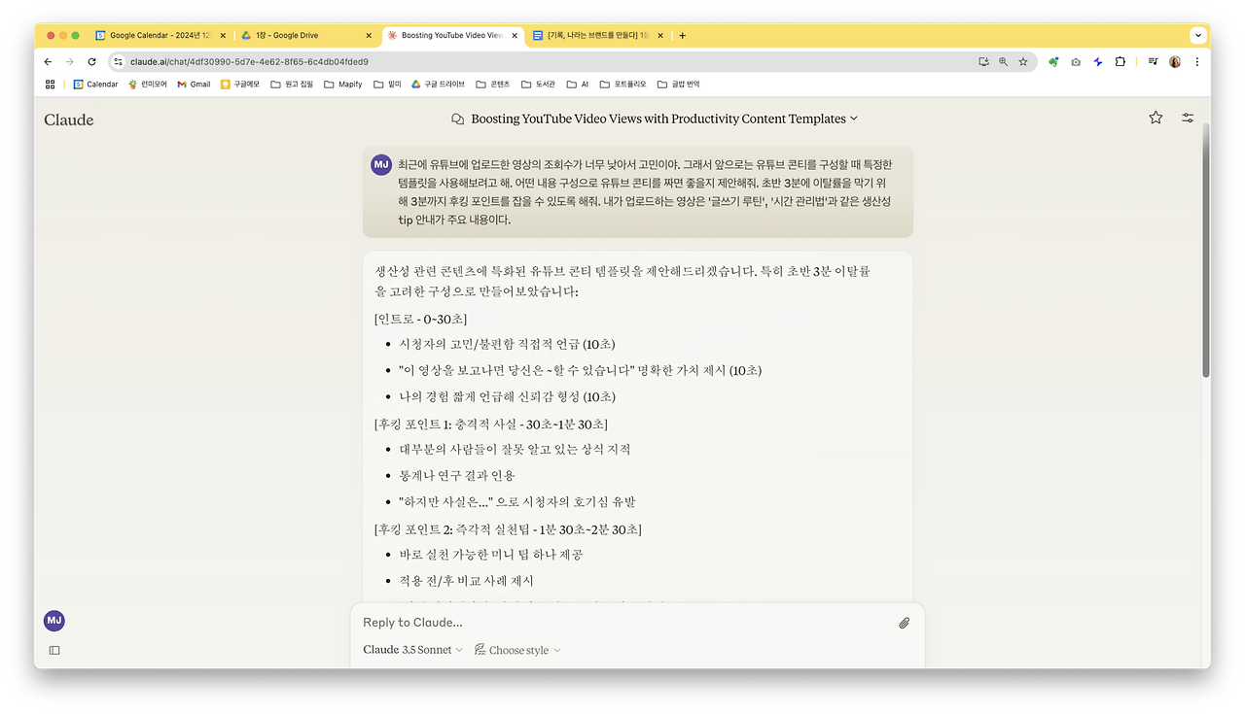Open Evernote Web Clipper extension icon
The image size is (1245, 714).
point(1052,60)
